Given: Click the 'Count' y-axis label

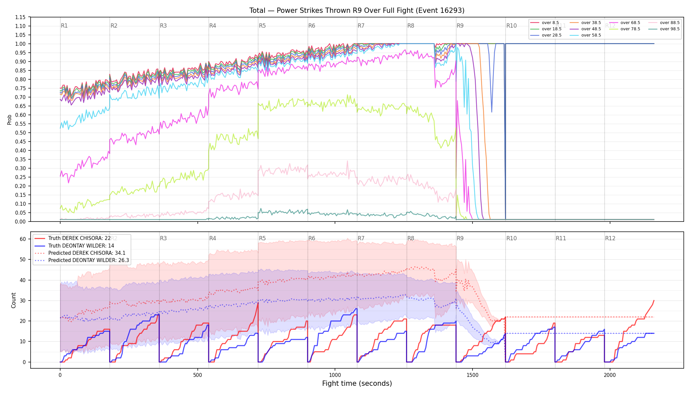Looking at the screenshot, I should pos(13,300).
